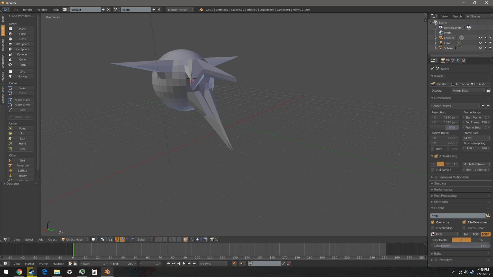
Task: Enable the Placeholders checkbox
Action: [x=433, y=228]
